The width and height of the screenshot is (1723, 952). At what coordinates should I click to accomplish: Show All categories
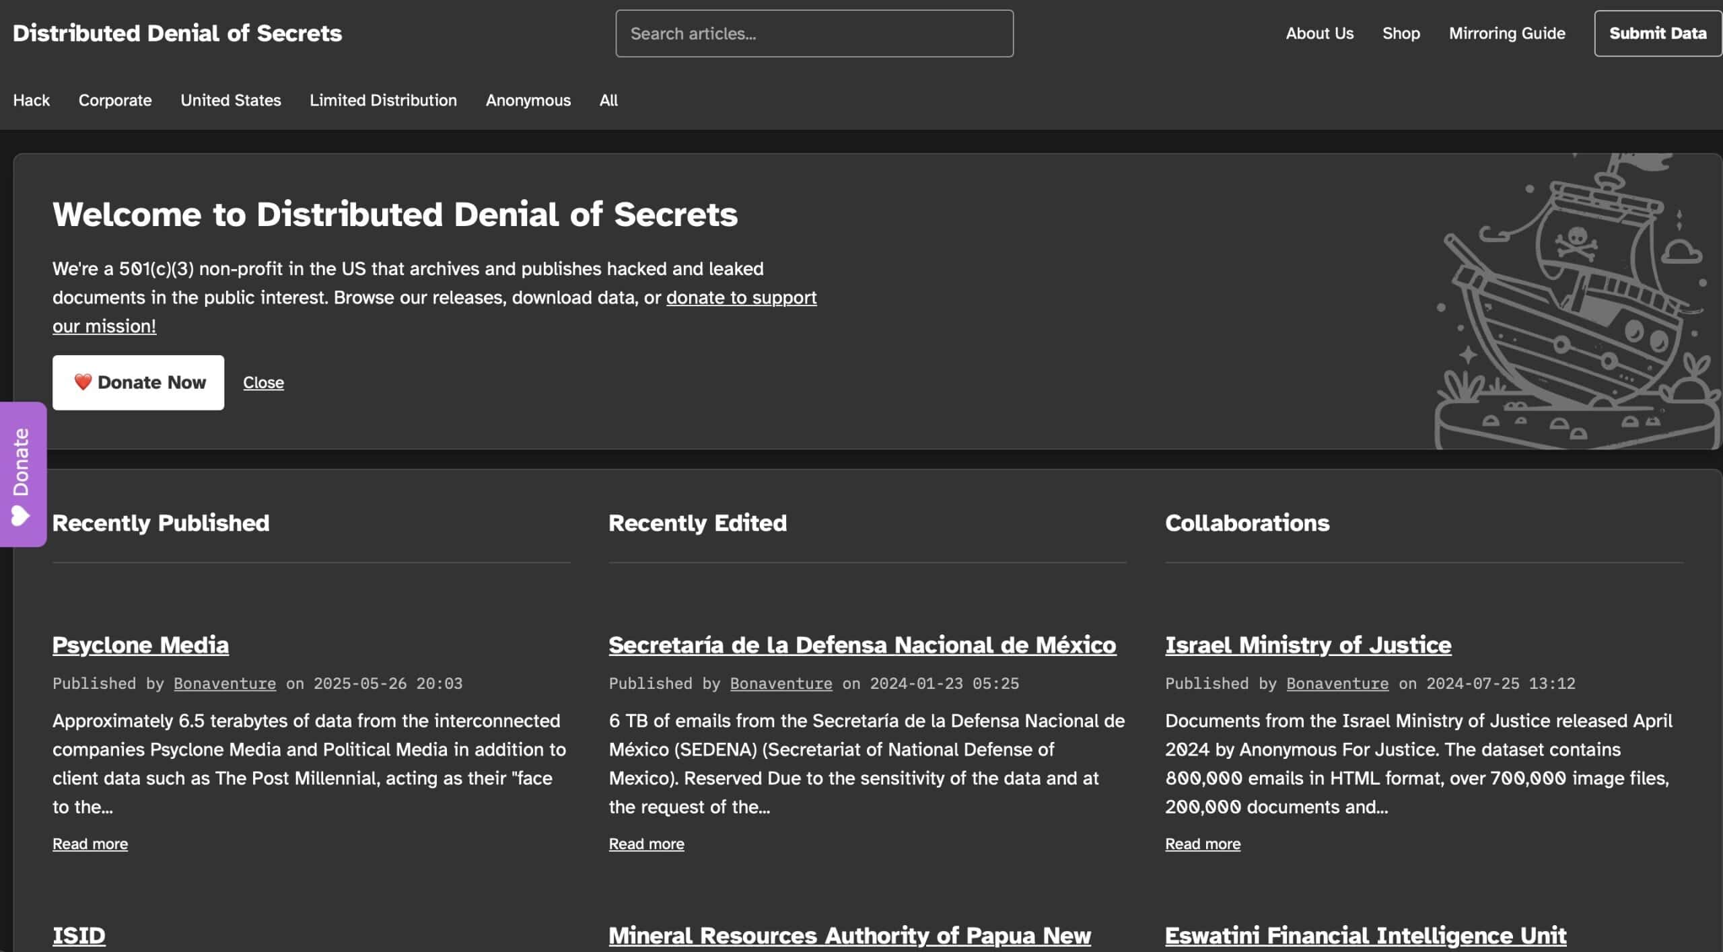[x=608, y=100]
